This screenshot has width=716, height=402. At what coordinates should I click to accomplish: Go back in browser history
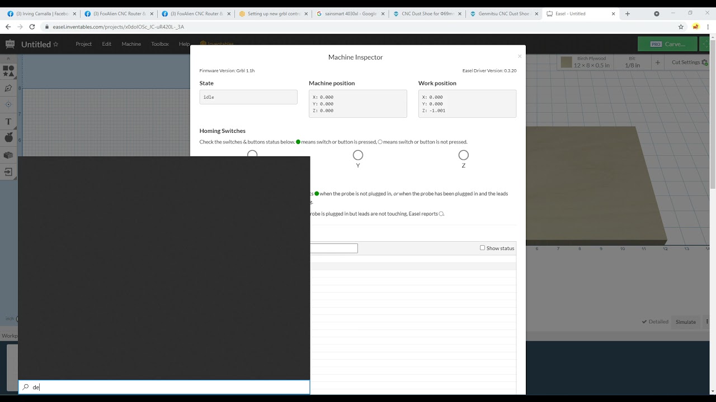click(x=8, y=27)
